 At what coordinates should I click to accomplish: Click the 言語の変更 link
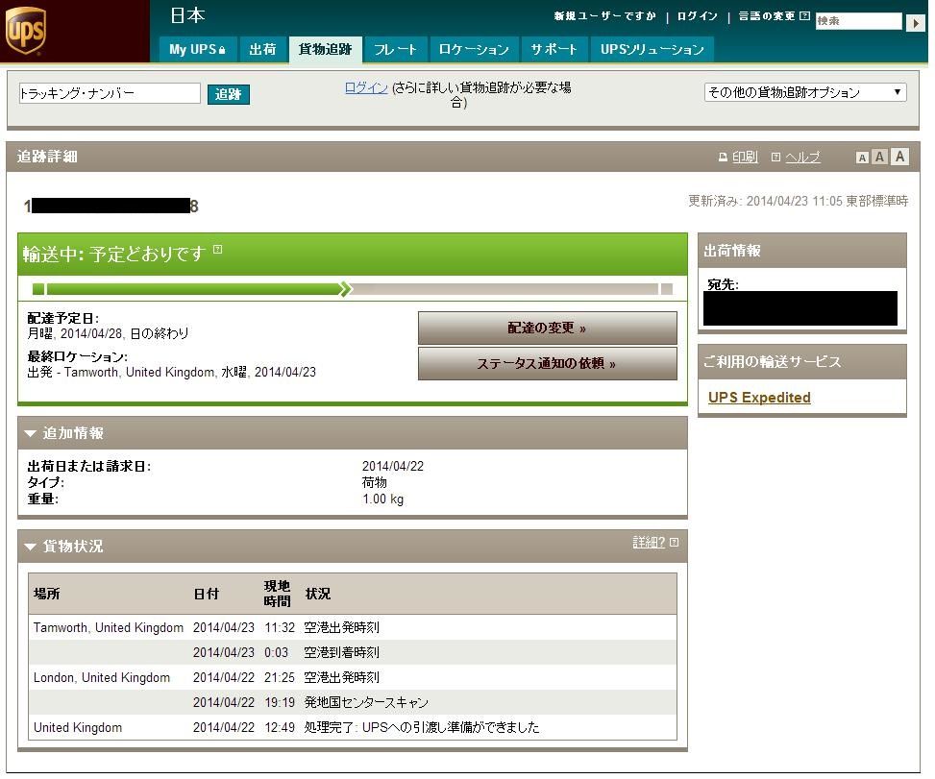click(767, 16)
